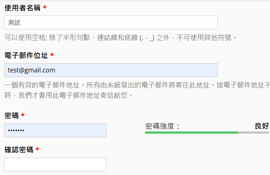Click the hint line starting 時，我們才會用此
Screen dimensions: 270x175
(x=68, y=95)
